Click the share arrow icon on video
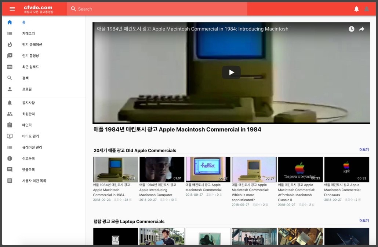This screenshot has height=247, width=378. point(361,29)
